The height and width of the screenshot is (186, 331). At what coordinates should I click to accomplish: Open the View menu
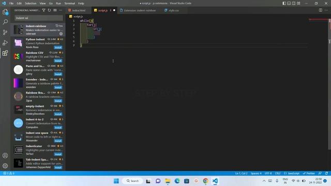pyautogui.click(x=42, y=4)
